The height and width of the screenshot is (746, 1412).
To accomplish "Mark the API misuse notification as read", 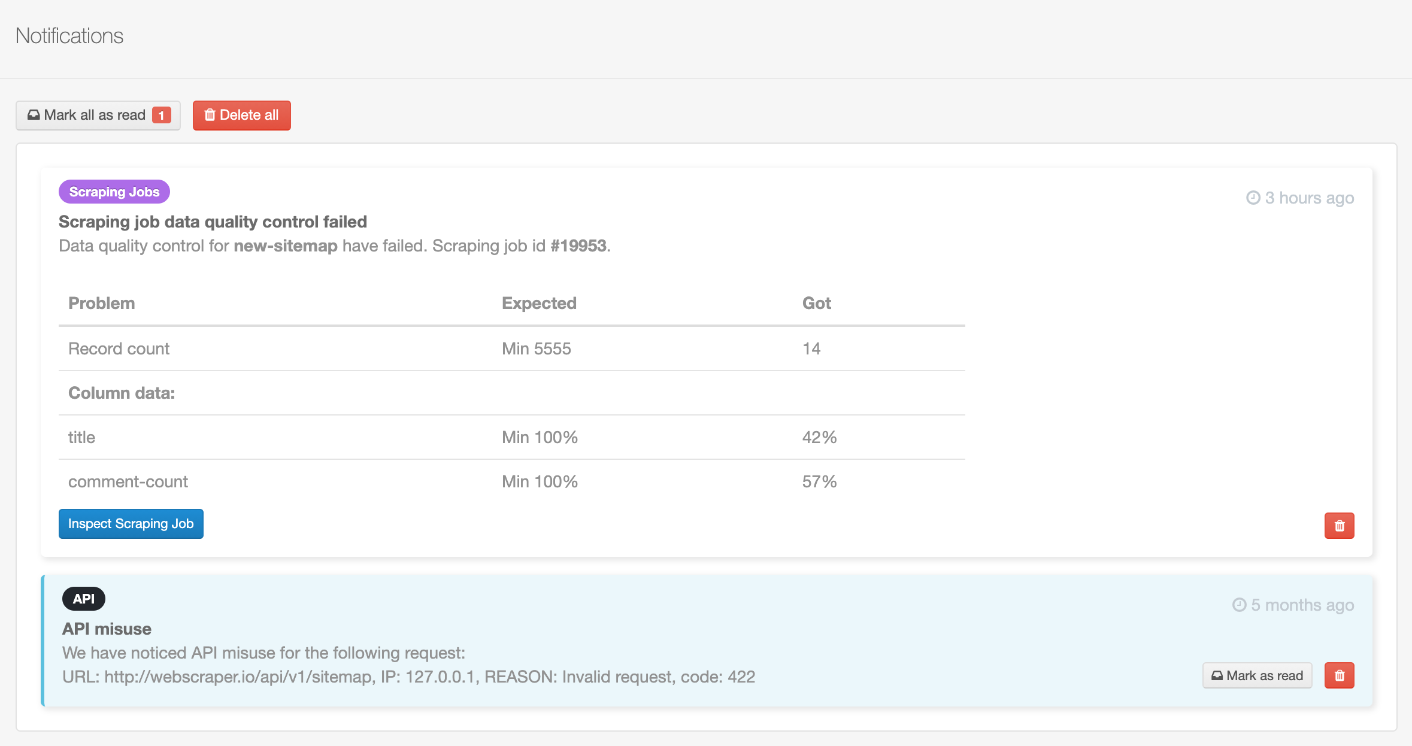I will 1258,675.
